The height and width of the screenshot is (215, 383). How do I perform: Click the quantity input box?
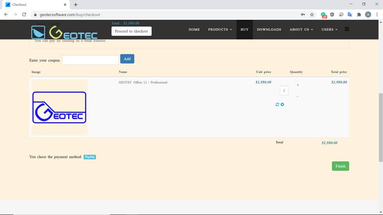click(x=284, y=90)
